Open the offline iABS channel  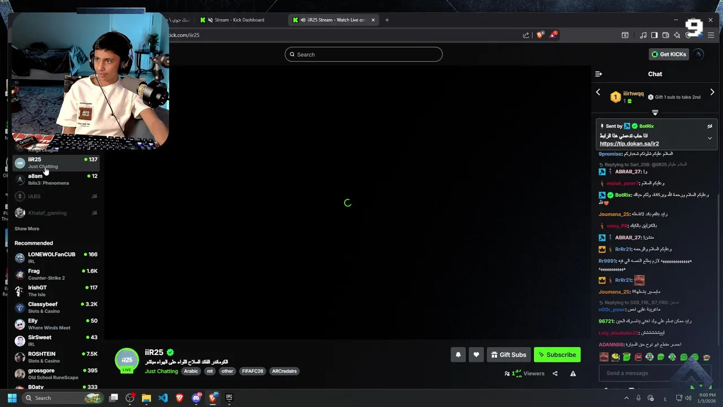pos(56,196)
